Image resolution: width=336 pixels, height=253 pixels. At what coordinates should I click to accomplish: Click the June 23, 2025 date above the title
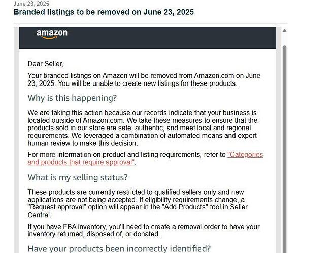[x=31, y=4]
